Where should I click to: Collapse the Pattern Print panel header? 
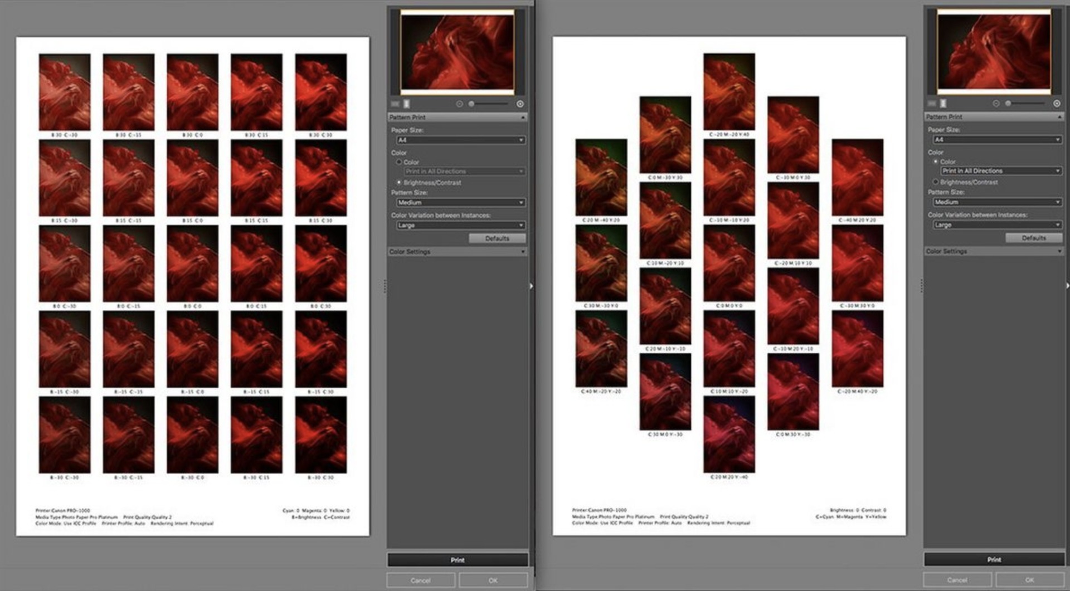click(522, 117)
